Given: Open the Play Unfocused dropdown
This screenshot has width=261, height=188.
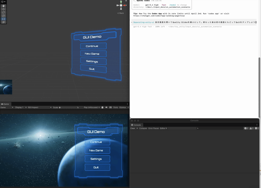Looking at the screenshot, I should click(x=92, y=107).
